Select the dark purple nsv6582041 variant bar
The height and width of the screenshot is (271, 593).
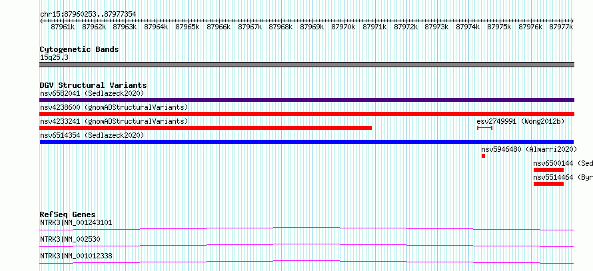306,100
